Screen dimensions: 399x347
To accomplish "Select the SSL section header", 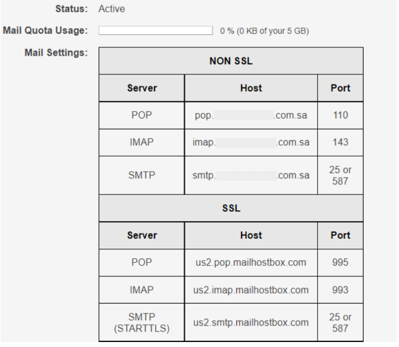I will [x=231, y=208].
